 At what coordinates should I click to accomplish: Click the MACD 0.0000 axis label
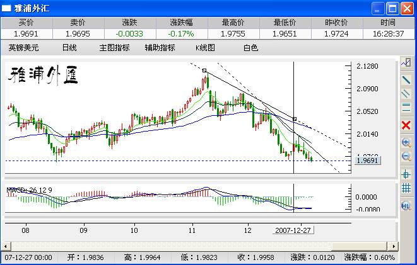(x=366, y=197)
